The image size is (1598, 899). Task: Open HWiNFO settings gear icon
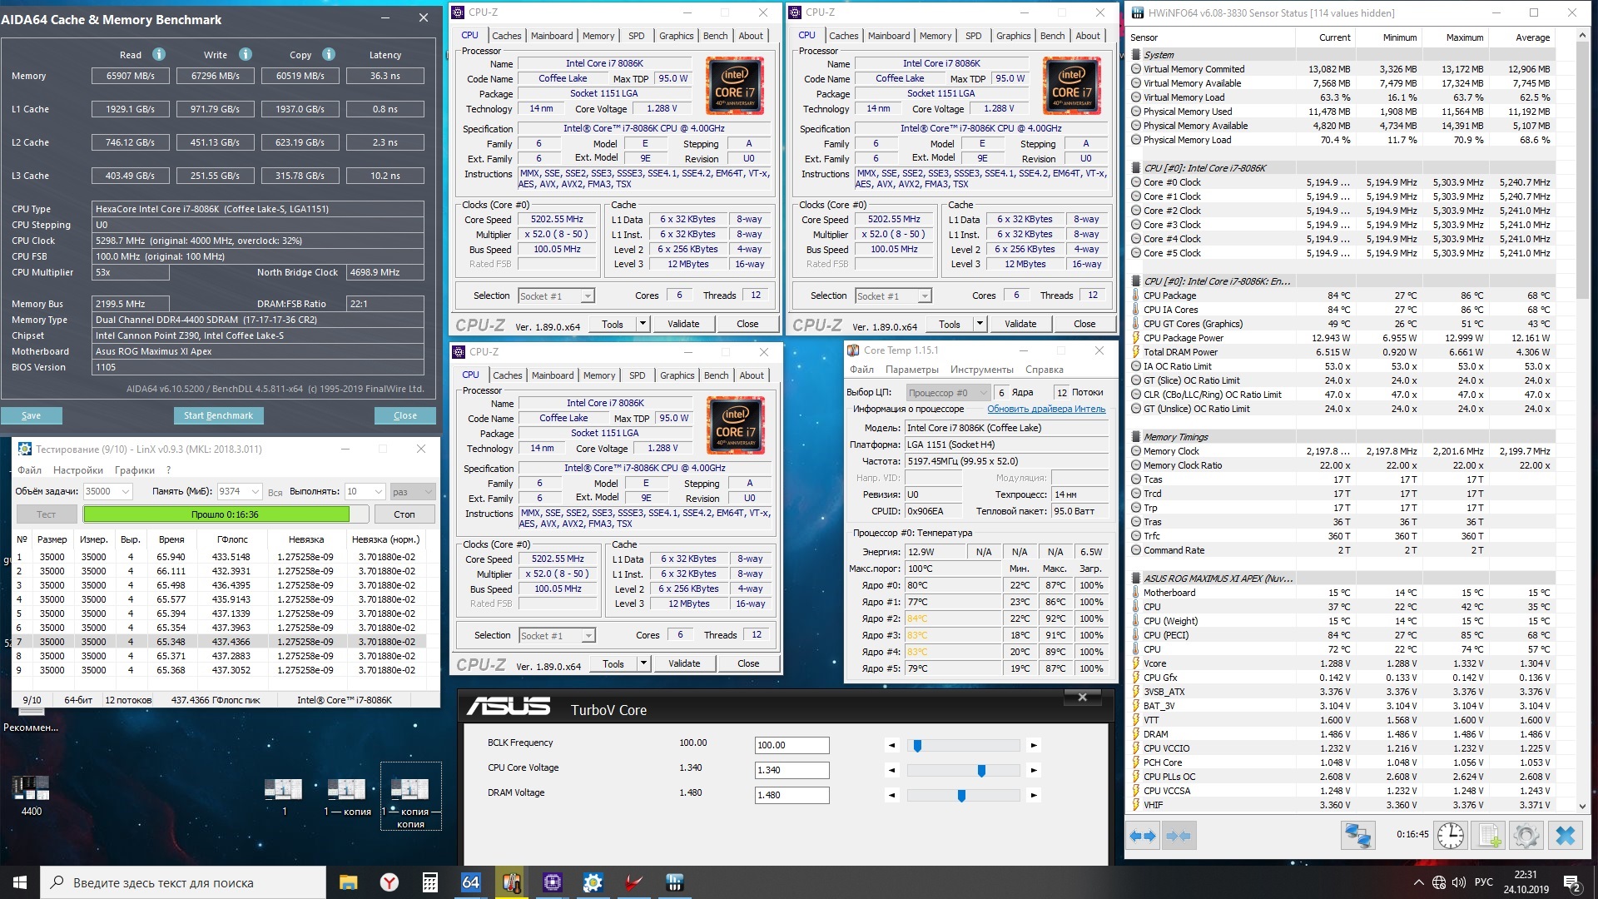point(1526,835)
